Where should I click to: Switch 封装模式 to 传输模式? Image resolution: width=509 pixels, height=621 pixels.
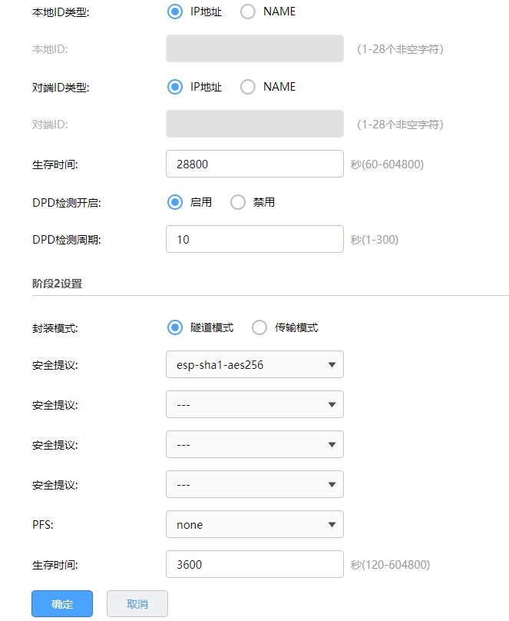(259, 327)
